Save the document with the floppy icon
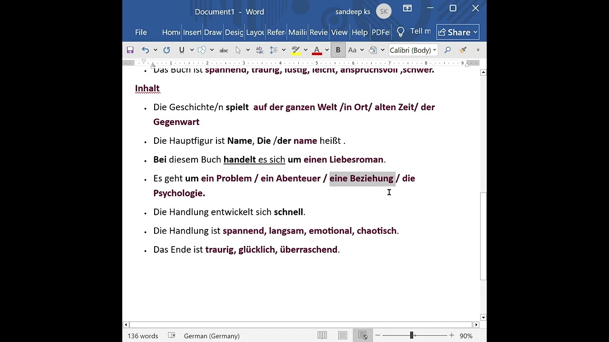609x342 pixels. [130, 50]
